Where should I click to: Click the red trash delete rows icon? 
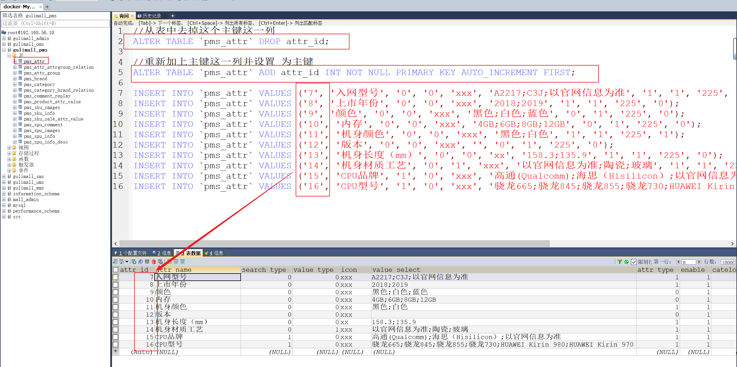coord(154,262)
